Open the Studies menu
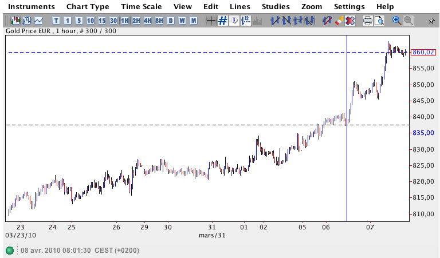This screenshot has height=258, width=440. [276, 7]
